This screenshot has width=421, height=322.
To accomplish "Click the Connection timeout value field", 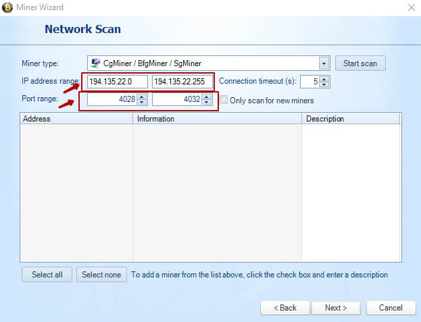I will pyautogui.click(x=310, y=82).
